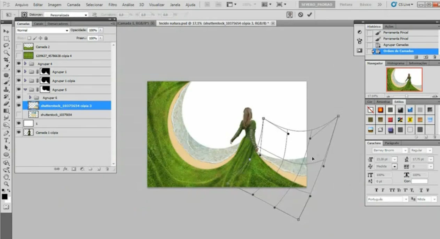Select the Pen tool
The image size is (440, 239).
pyautogui.click(x=6, y=133)
